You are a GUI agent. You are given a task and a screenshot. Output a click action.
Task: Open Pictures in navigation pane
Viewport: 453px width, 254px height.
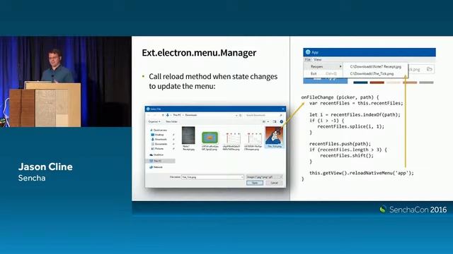click(157, 149)
